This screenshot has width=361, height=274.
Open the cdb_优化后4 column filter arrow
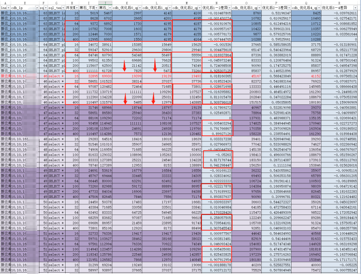319,8
